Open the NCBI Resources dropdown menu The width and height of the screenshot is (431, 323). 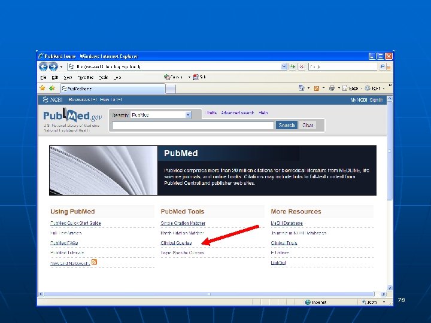[x=83, y=99]
